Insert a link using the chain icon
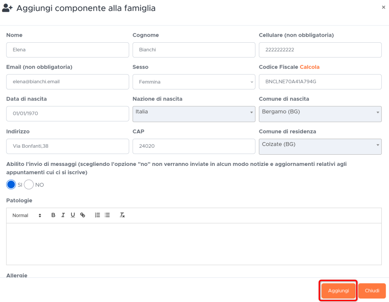This screenshot has width=389, height=302. coord(83,215)
